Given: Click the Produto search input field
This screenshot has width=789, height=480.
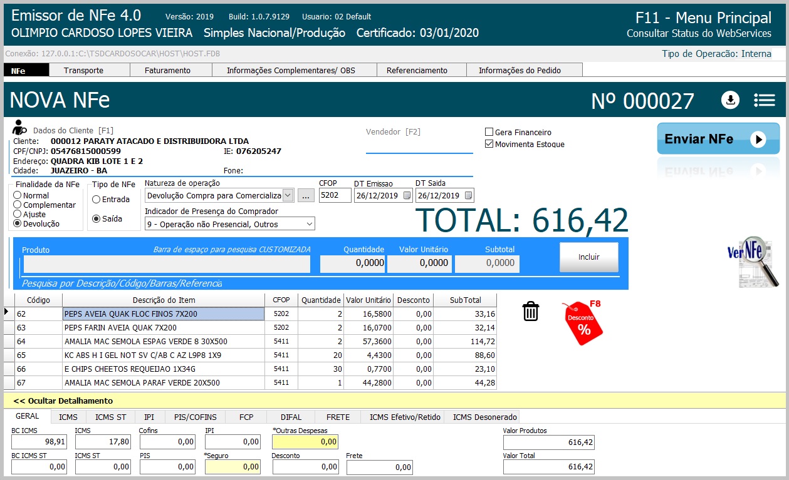Looking at the screenshot, I should coord(167,264).
